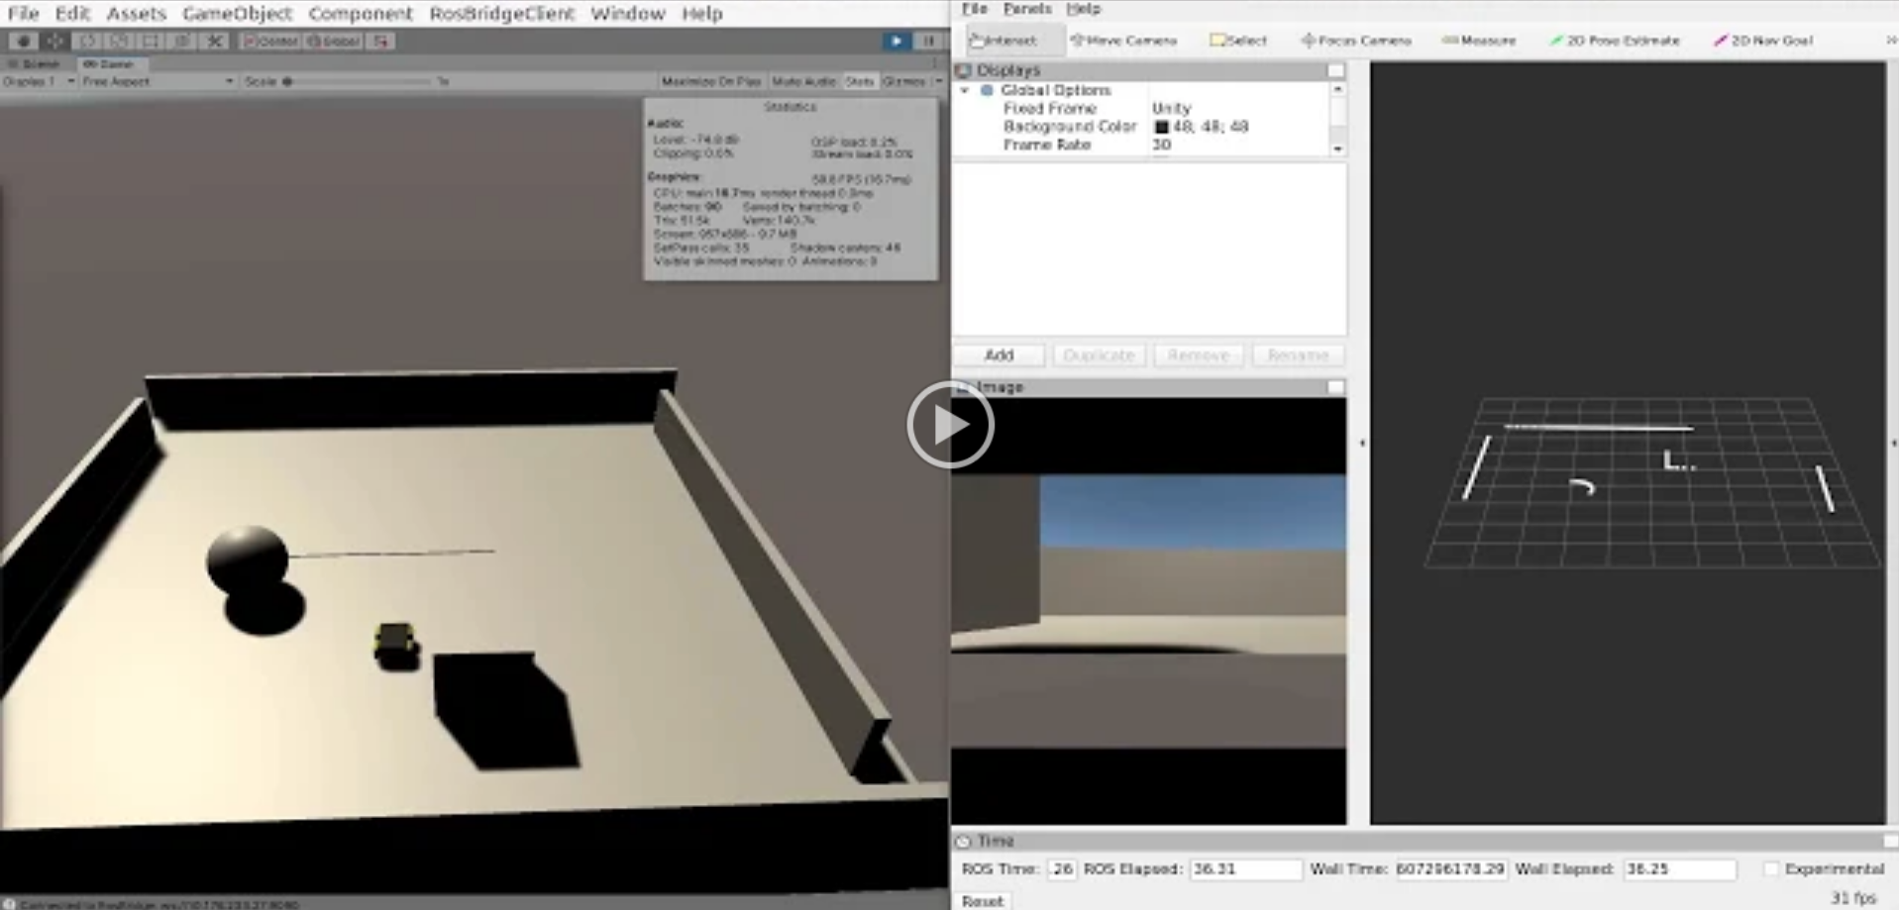
Task: Click the Unity Pause button
Action: pyautogui.click(x=928, y=41)
